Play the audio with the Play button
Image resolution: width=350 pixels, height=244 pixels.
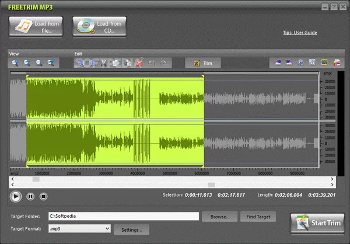tap(16, 197)
